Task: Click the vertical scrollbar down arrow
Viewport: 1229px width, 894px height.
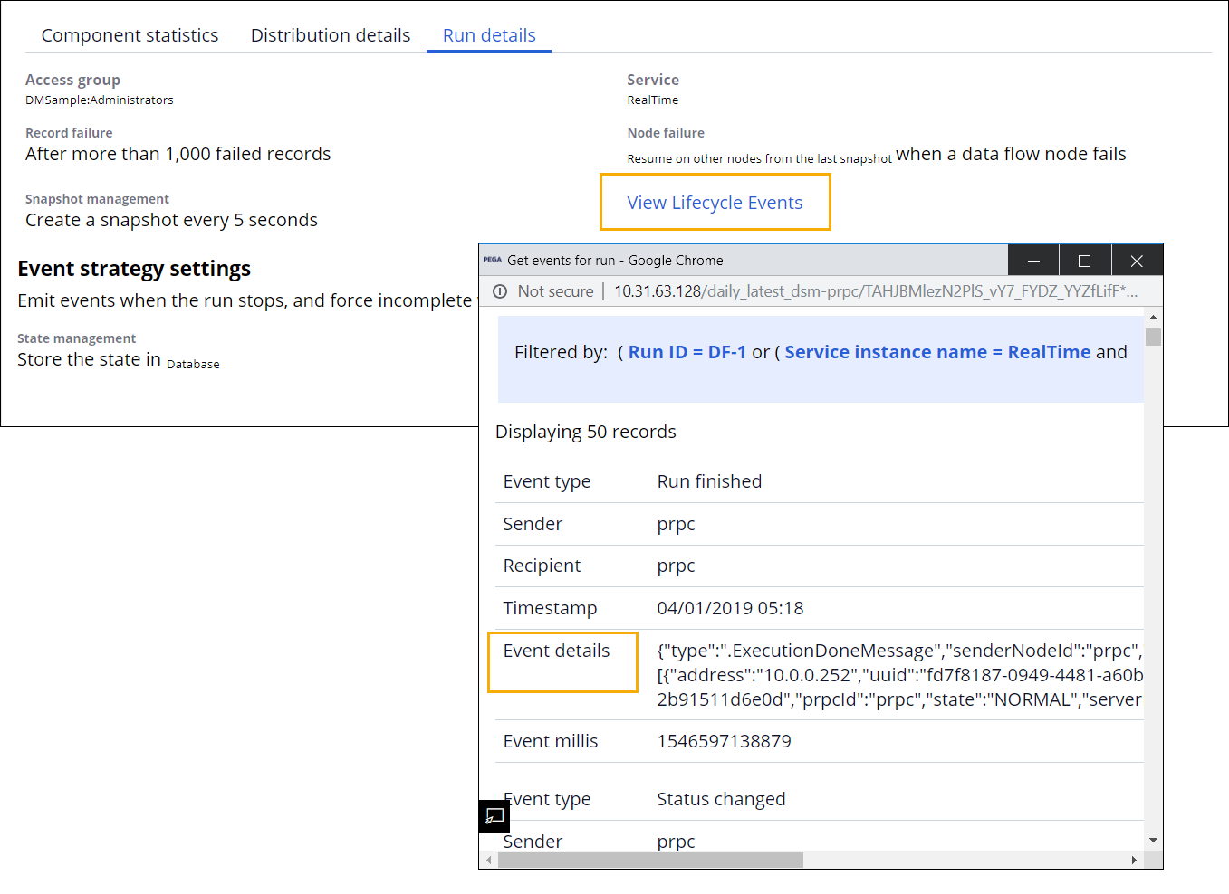Action: tap(1153, 841)
